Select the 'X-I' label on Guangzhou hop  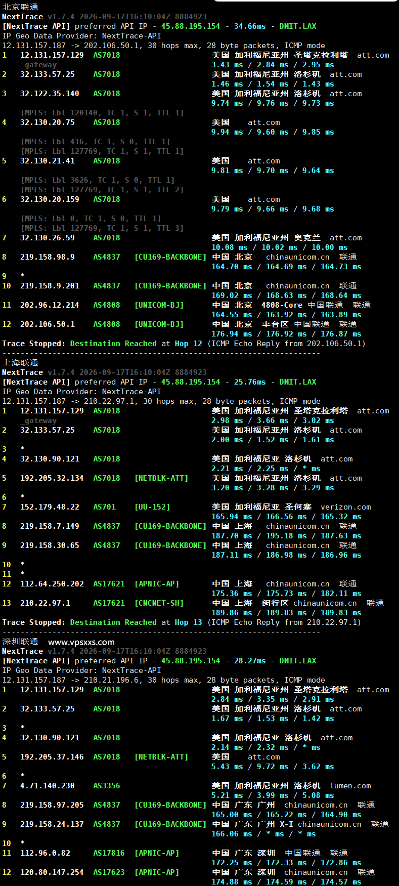point(286,824)
